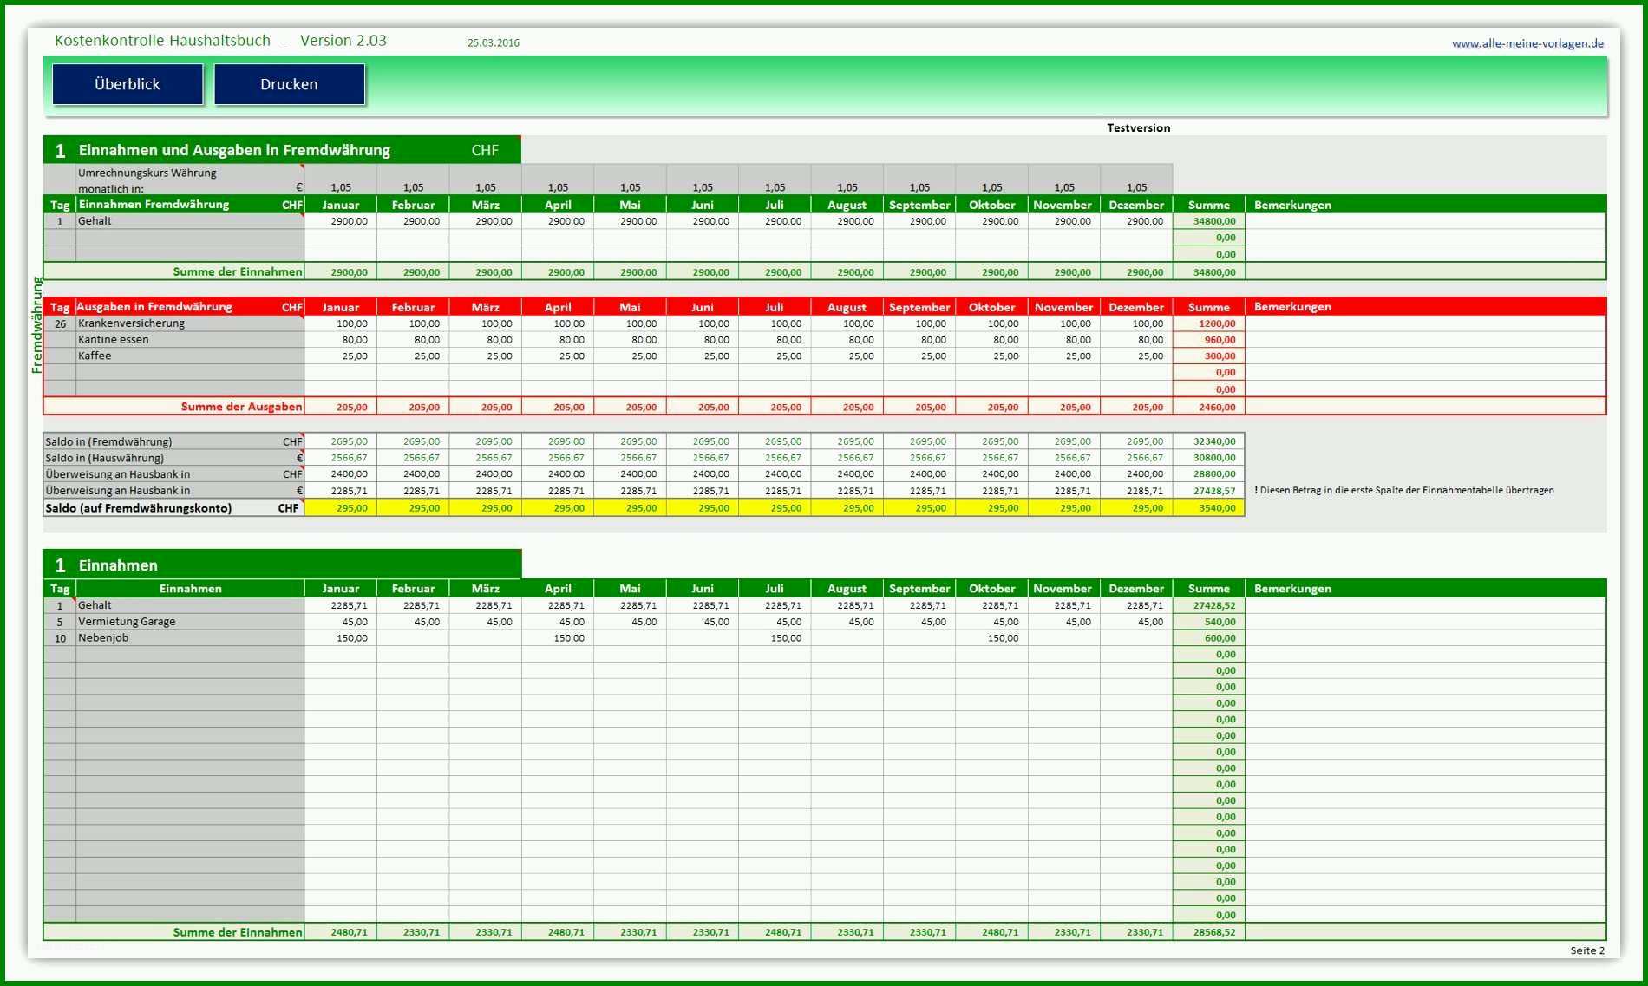Select the Nebenjob income row label
This screenshot has height=986, width=1648.
tap(190, 638)
